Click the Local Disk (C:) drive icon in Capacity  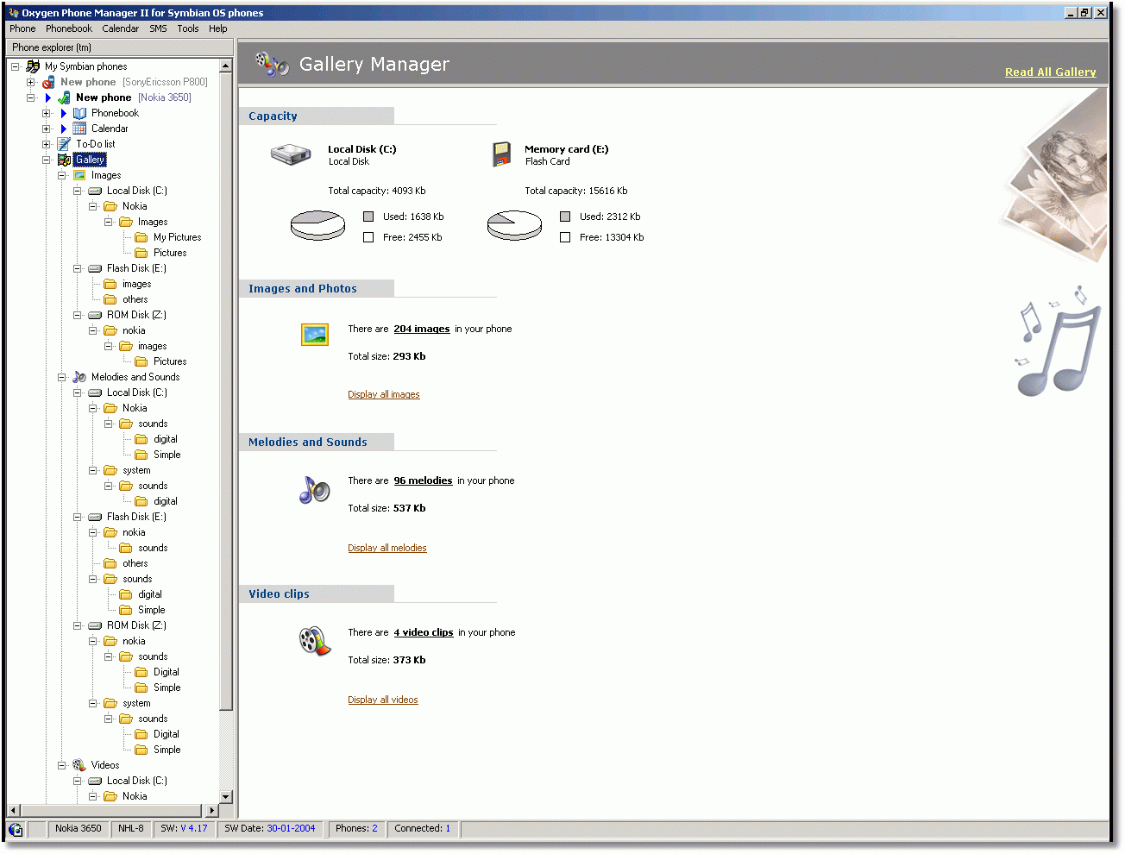(x=291, y=154)
